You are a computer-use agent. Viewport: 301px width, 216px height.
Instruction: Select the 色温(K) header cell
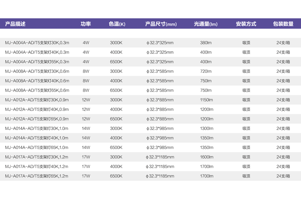(x=117, y=24)
